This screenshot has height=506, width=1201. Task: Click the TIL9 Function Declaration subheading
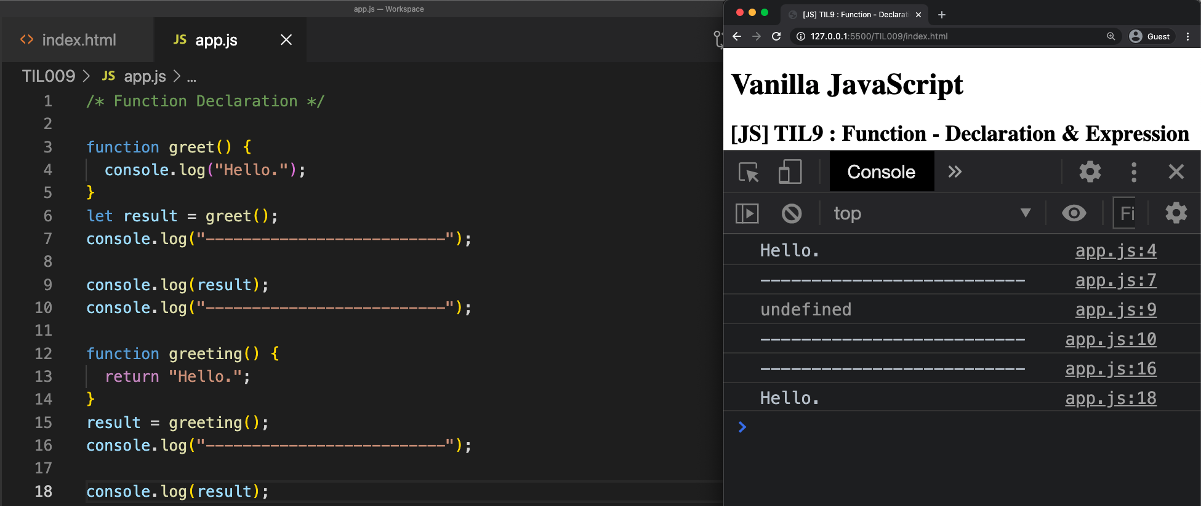pyautogui.click(x=960, y=133)
